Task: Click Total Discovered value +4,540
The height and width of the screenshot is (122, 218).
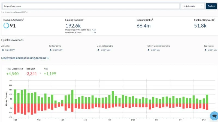Action: (12, 73)
